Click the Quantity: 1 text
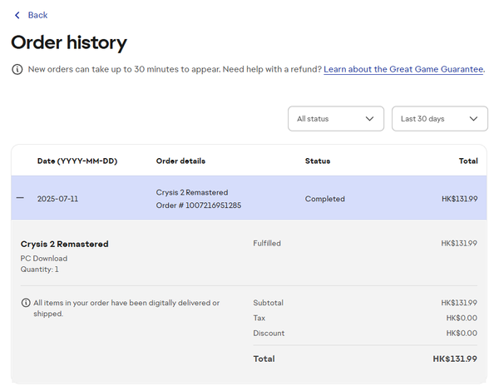 pos(40,270)
